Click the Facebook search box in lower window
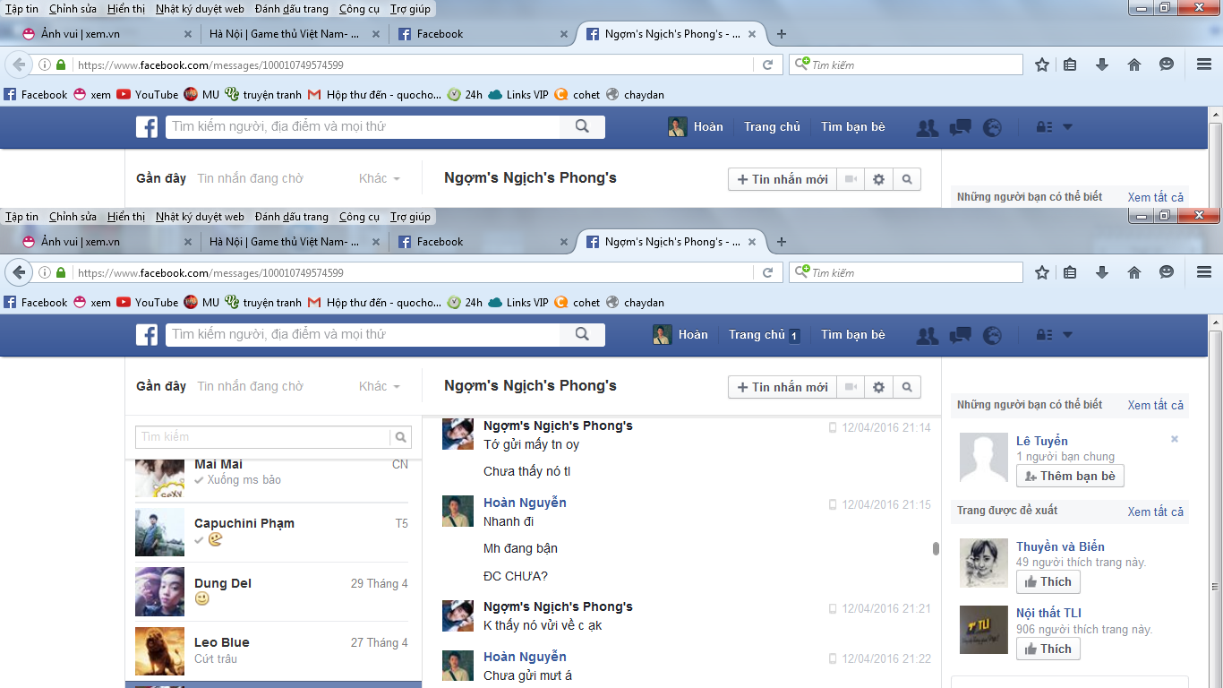The height and width of the screenshot is (688, 1223). pos(363,334)
